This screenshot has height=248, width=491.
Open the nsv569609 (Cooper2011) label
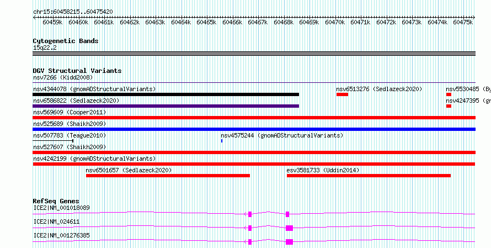point(70,112)
